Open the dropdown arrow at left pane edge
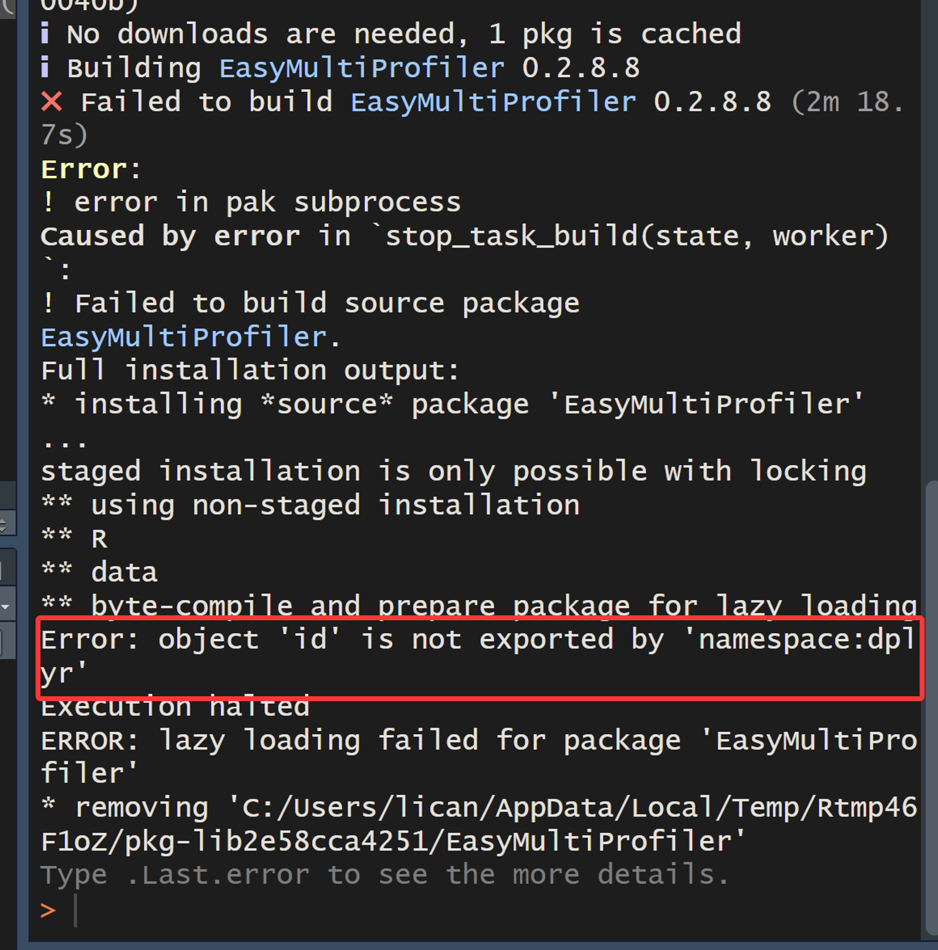 [5, 607]
